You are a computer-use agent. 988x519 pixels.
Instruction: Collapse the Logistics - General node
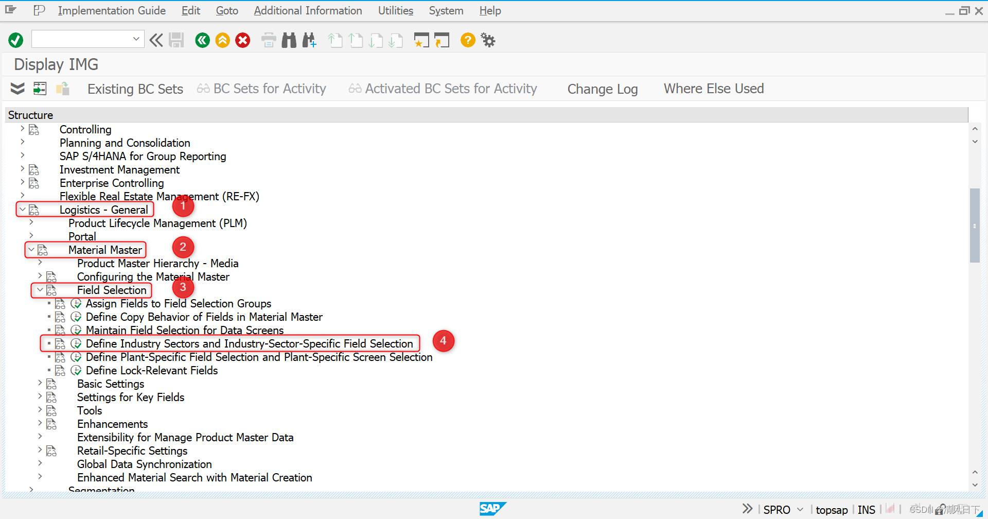point(22,209)
